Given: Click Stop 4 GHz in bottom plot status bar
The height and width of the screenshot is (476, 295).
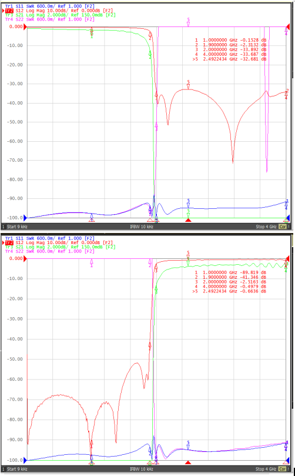Looking at the screenshot, I should [x=266, y=469].
